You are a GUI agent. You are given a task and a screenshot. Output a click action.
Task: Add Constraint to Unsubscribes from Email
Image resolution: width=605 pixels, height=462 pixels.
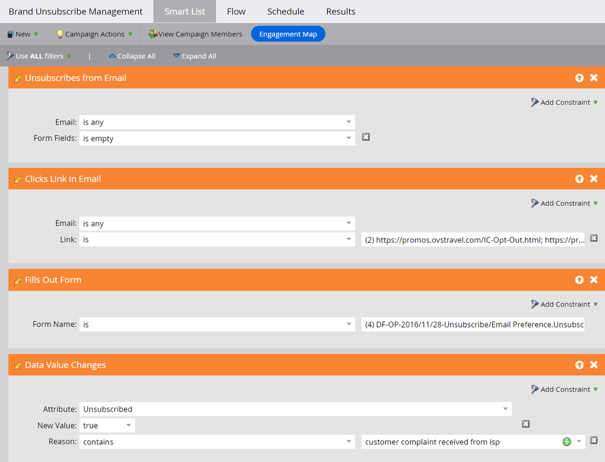pos(564,102)
